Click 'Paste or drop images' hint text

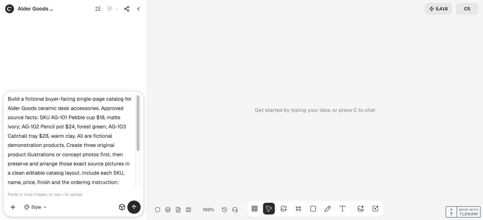click(45, 194)
